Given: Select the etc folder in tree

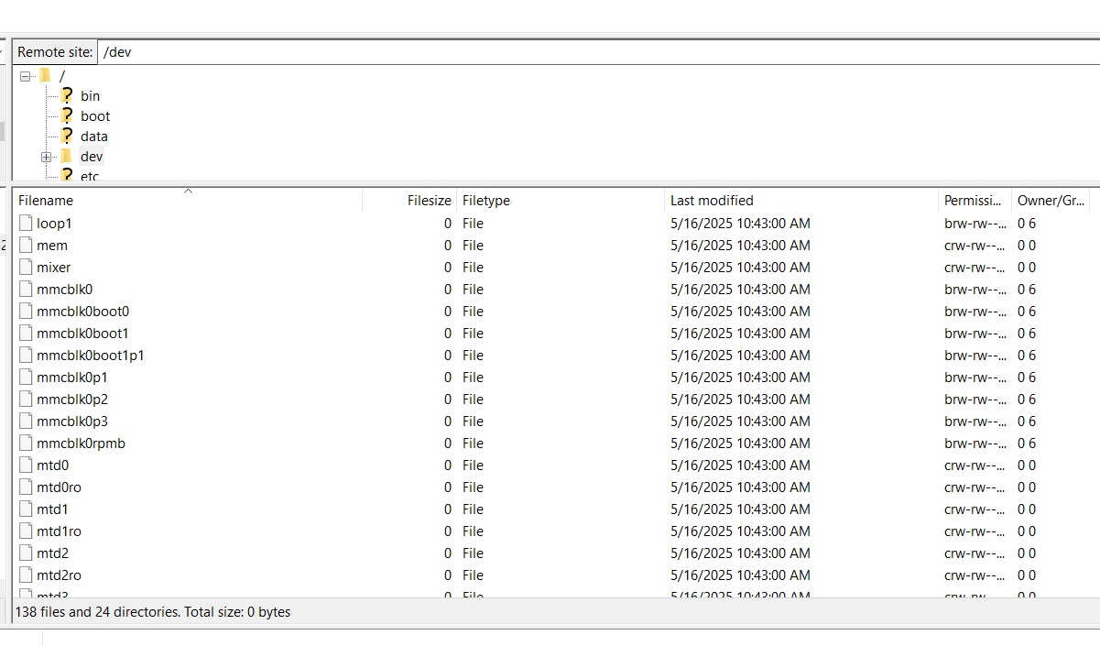Looking at the screenshot, I should point(90,176).
